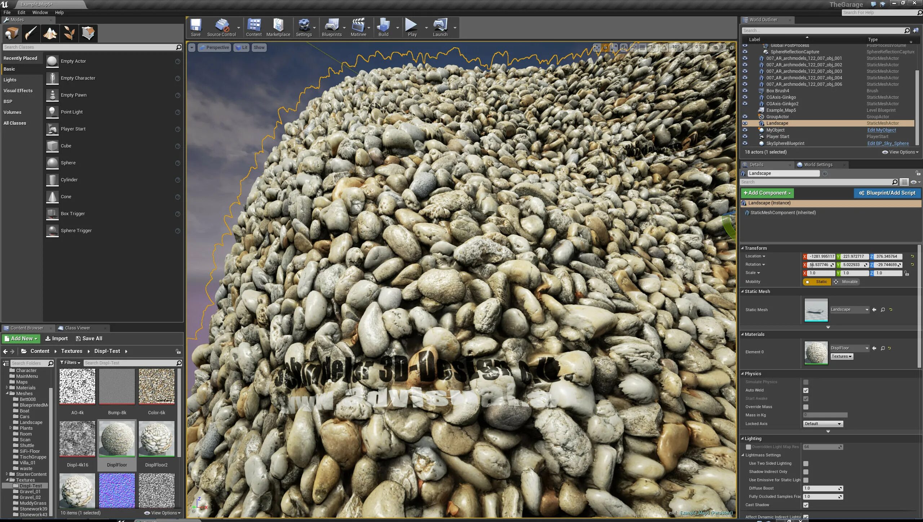
Task: Toggle the Auto Weld checkbox
Action: (x=806, y=390)
